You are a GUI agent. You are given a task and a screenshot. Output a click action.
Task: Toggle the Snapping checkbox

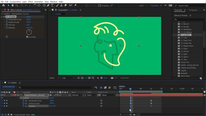pyautogui.click(x=99, y=5)
